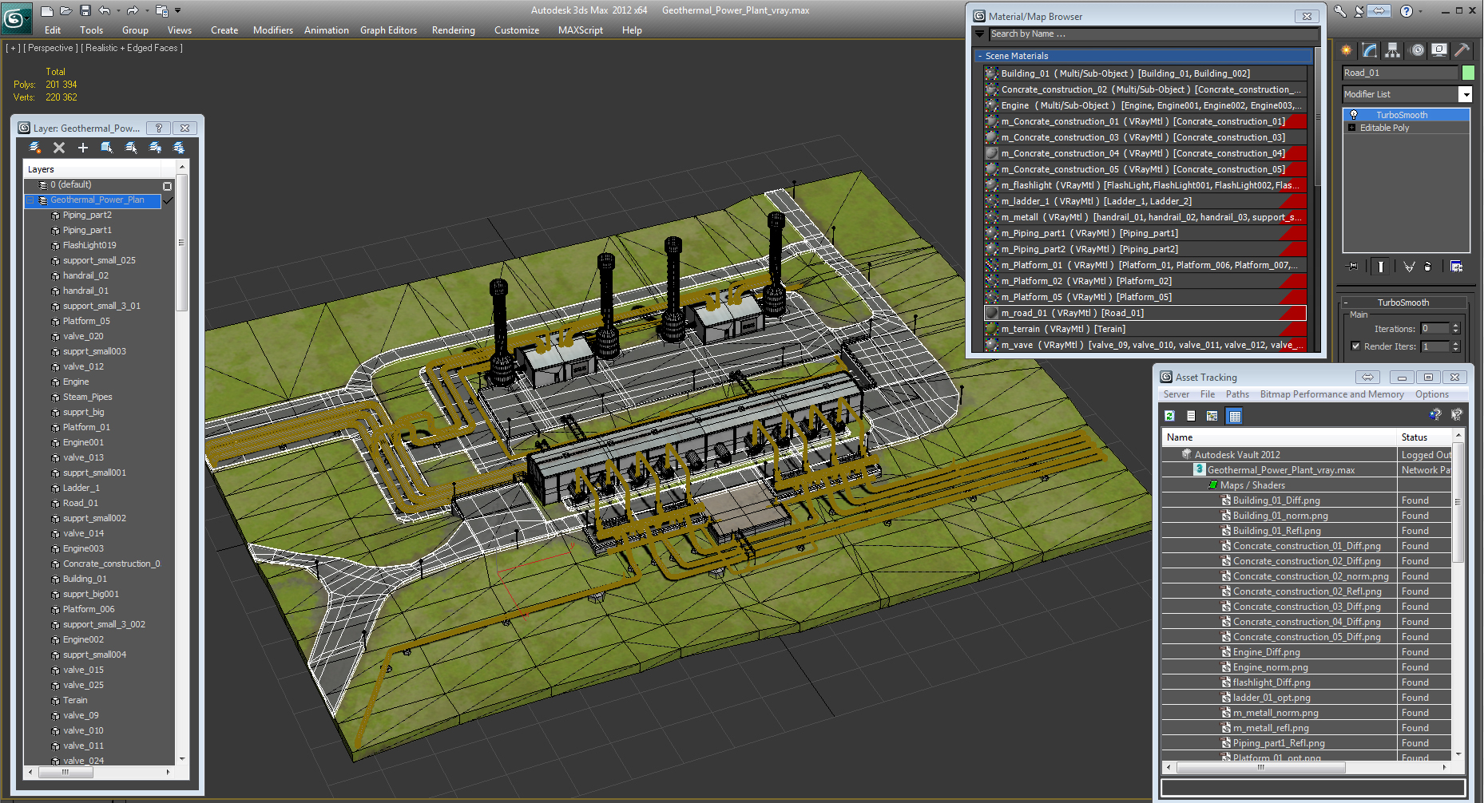Click the viewport [+] general label
The image size is (1484, 803).
coord(14,48)
